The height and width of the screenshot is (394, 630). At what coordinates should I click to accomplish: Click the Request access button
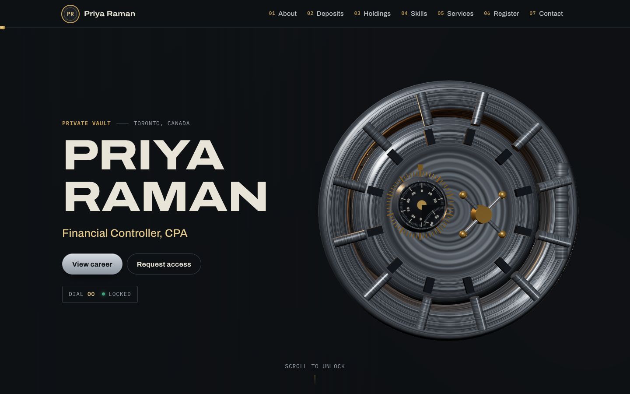(x=164, y=264)
